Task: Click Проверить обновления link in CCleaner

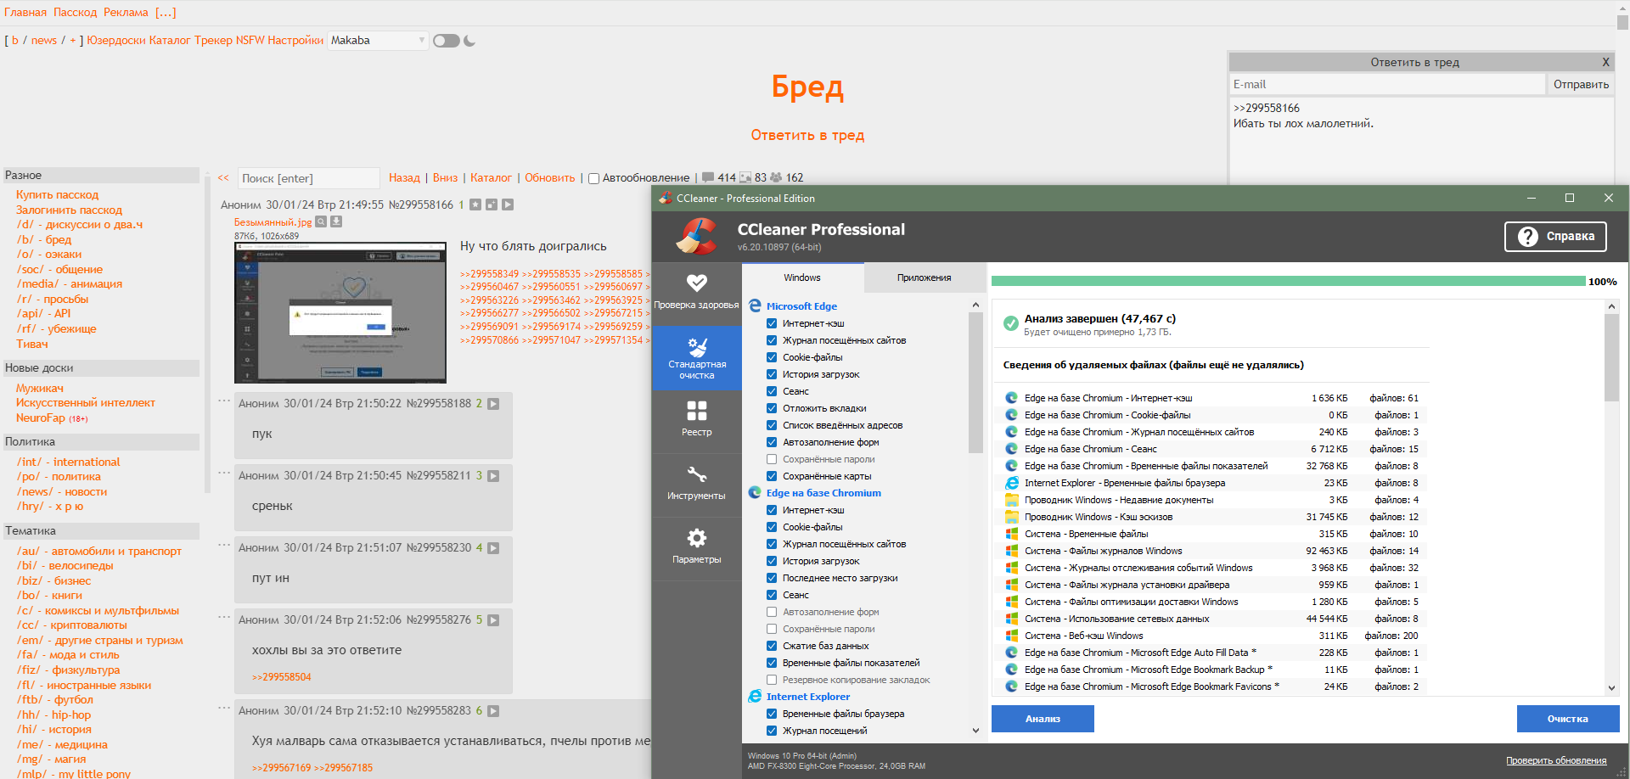Action: 1556,760
